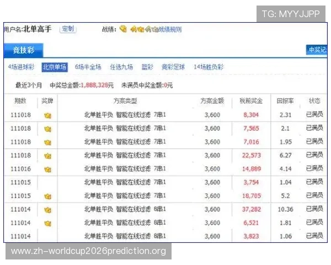331x265 pixels.
Task: Click return rate 6.27
Action: click(285, 155)
